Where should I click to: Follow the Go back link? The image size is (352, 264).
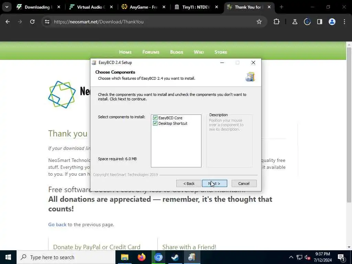(x=57, y=224)
